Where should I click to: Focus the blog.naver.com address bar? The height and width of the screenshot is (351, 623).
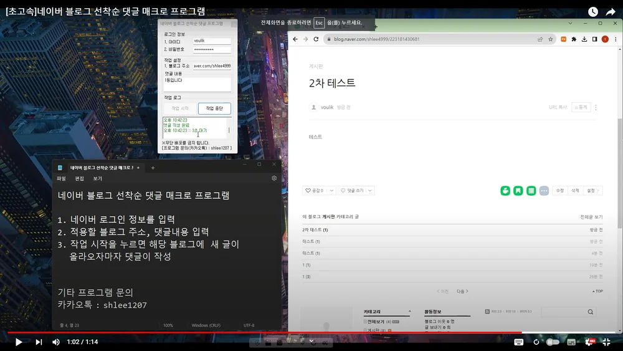pos(433,39)
